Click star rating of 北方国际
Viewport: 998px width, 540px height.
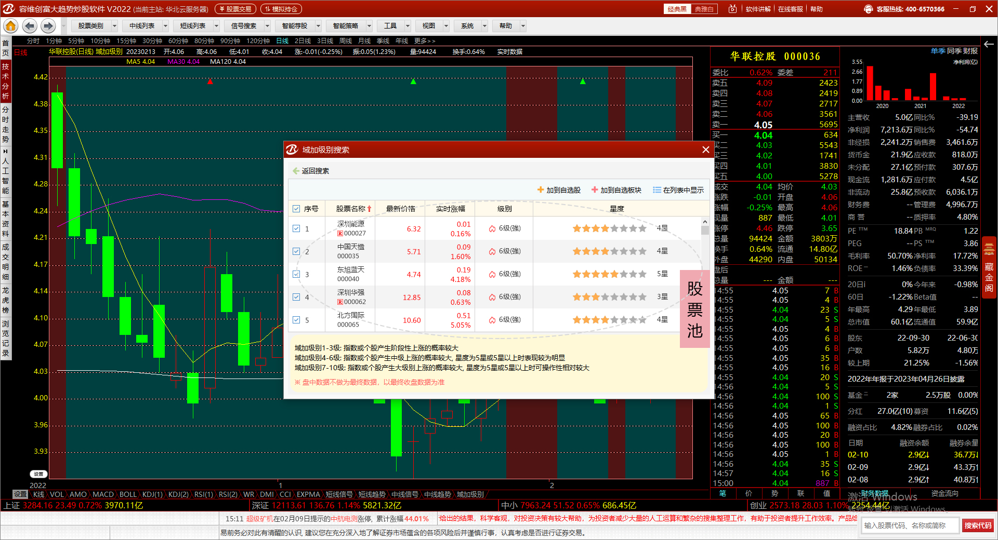pos(609,320)
